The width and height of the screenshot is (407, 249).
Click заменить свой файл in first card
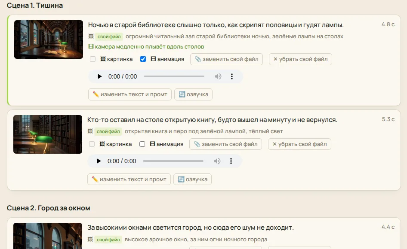click(226, 59)
